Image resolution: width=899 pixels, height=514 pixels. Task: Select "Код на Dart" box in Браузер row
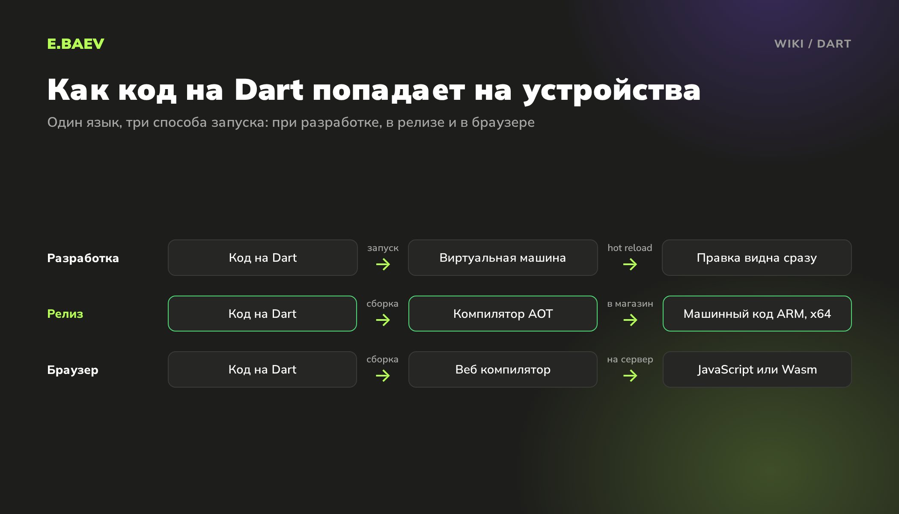point(262,369)
